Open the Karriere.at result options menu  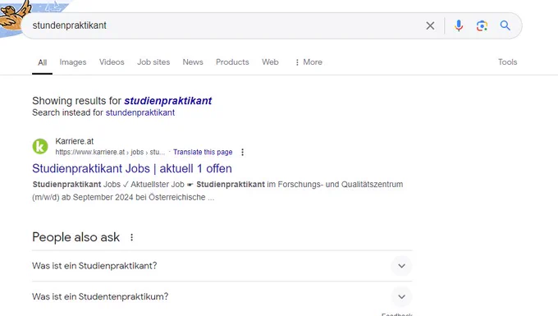242,153
